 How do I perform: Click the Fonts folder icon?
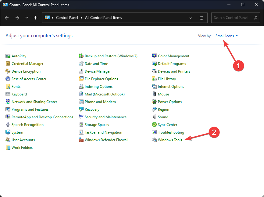click(8, 87)
